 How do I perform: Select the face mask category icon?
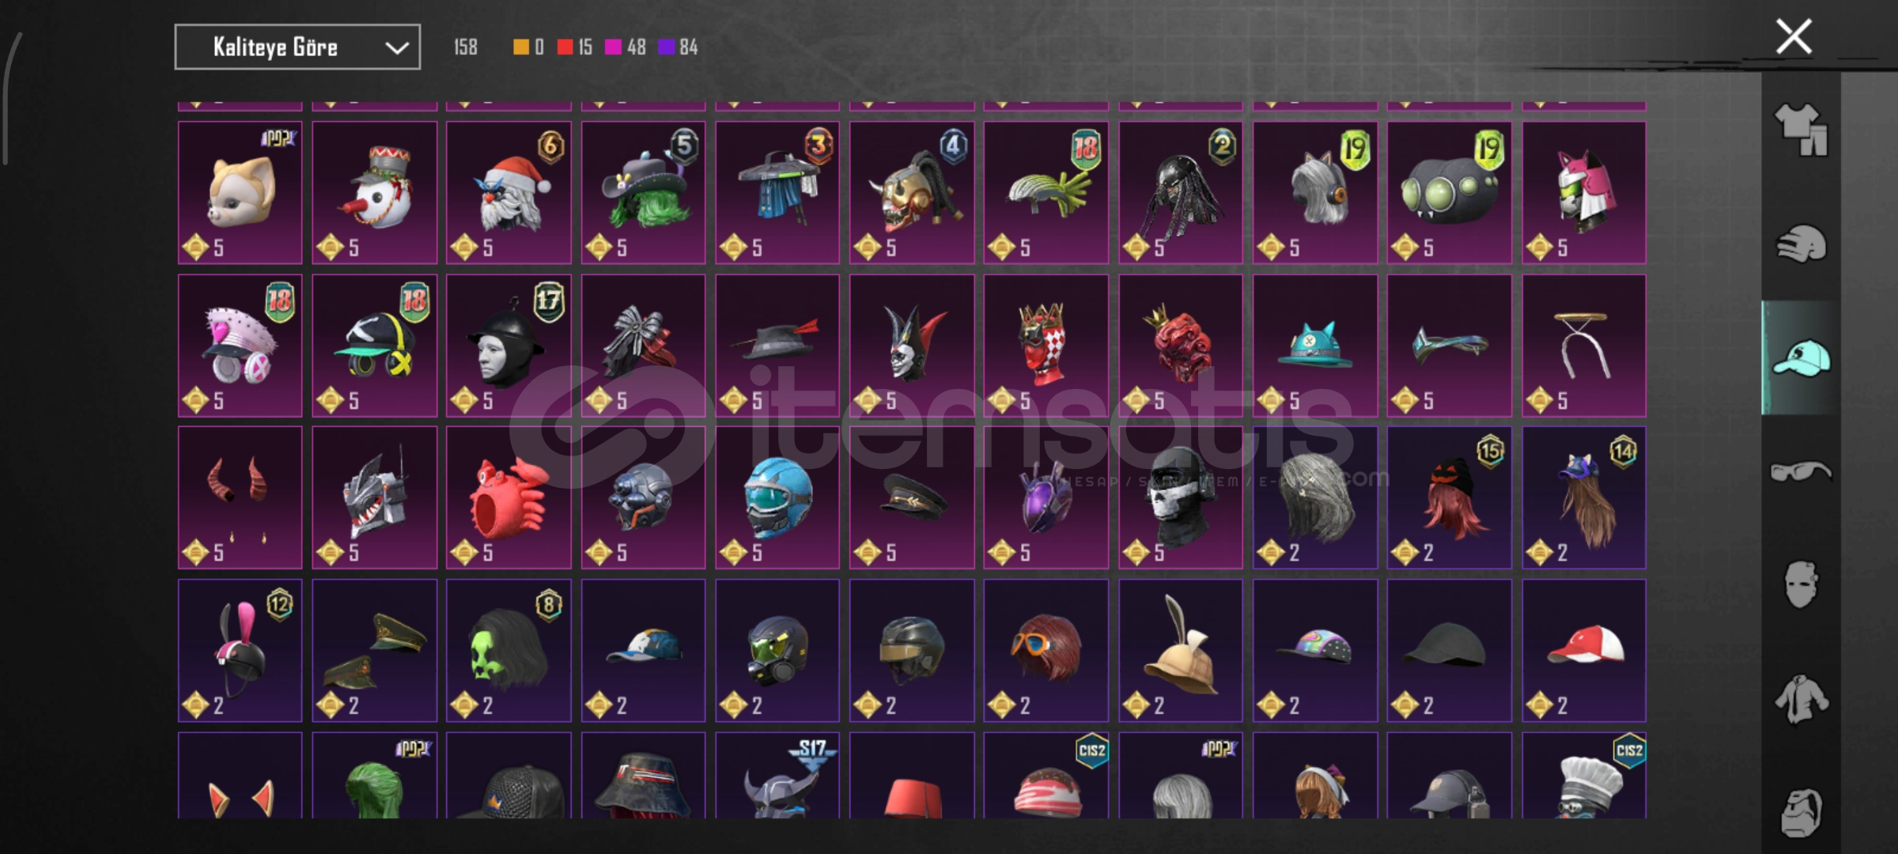click(x=1801, y=585)
